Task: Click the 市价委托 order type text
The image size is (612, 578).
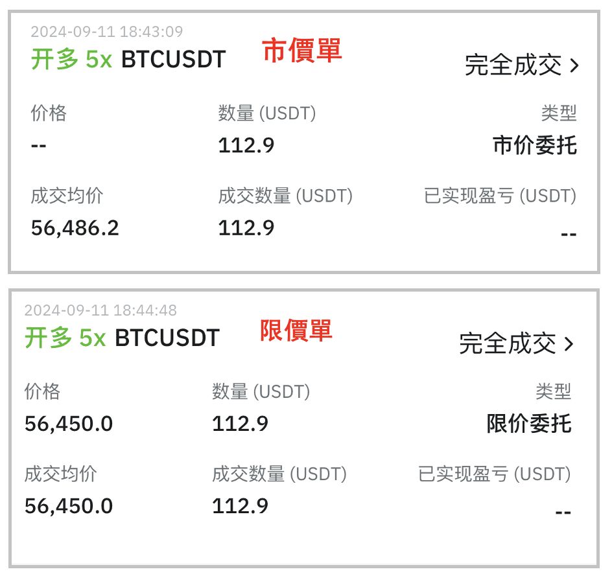Action: [x=535, y=145]
